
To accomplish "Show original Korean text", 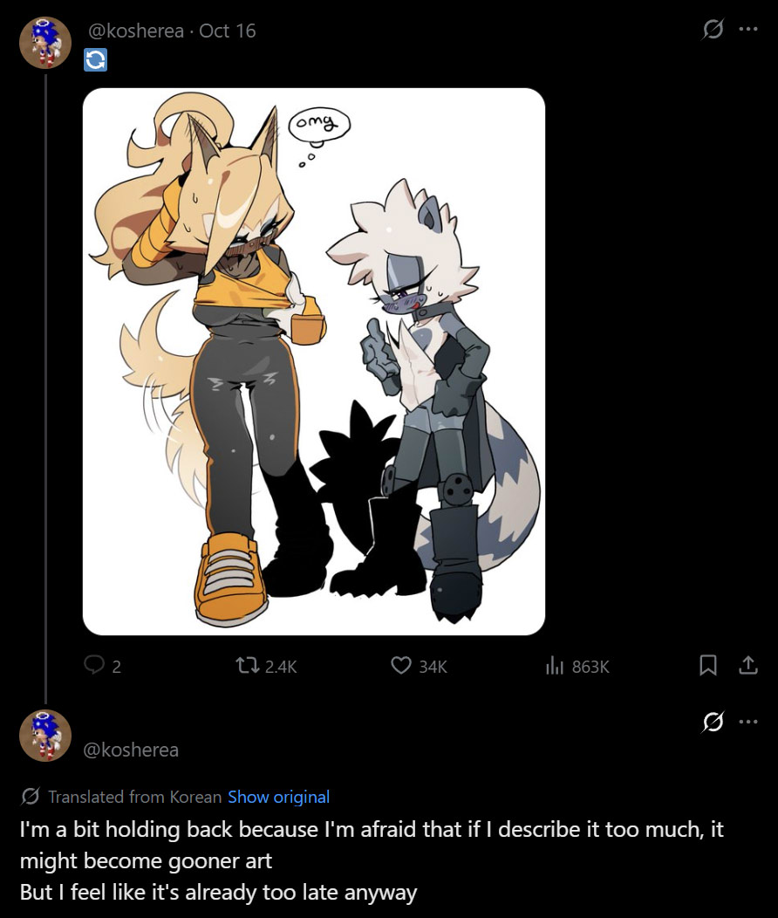I will (x=278, y=797).
